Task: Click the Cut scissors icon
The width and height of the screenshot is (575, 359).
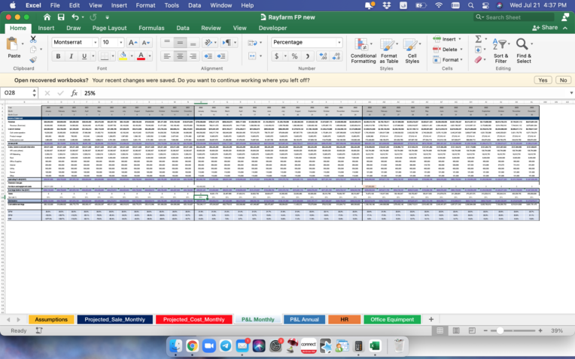Action: click(33, 39)
